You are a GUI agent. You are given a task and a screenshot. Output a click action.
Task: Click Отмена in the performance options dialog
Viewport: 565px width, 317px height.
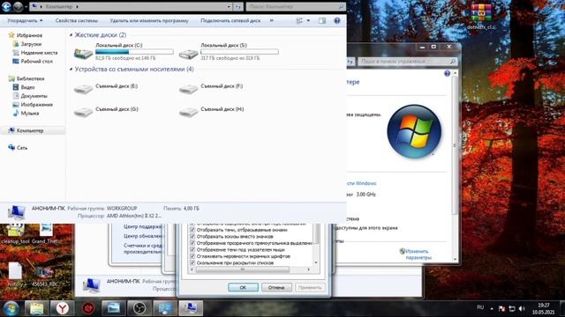click(x=276, y=287)
